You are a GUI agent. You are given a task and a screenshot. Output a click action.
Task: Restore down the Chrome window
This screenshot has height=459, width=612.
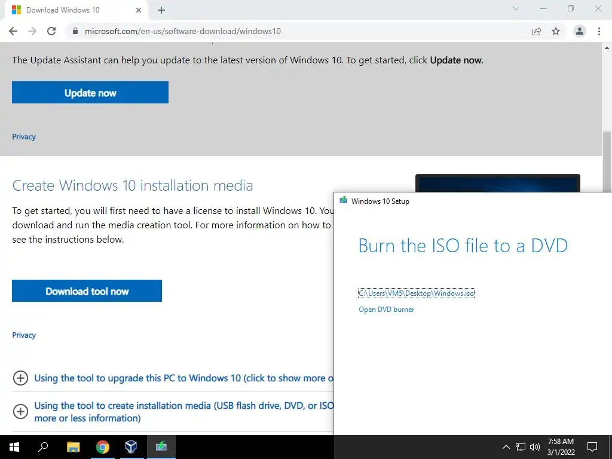(x=571, y=8)
